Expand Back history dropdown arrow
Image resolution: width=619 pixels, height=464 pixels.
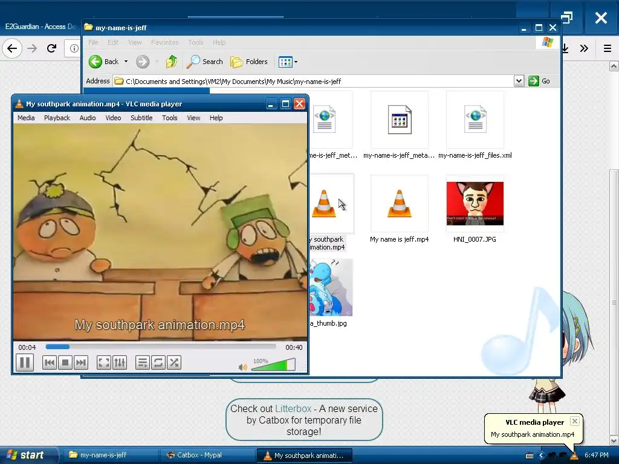pos(126,62)
